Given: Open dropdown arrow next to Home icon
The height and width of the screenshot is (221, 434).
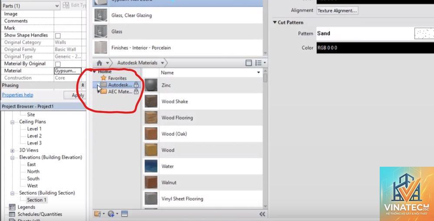Looking at the screenshot, I should tap(107, 63).
